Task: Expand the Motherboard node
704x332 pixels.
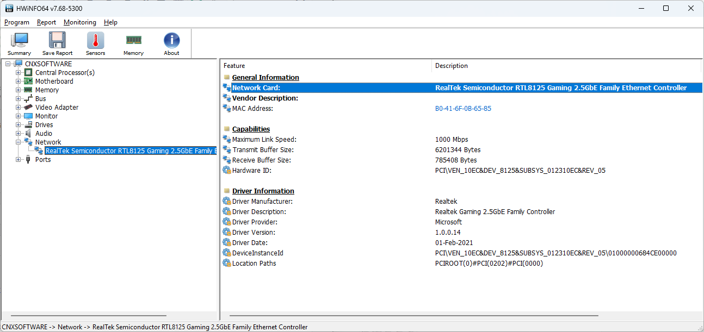Action: (18, 82)
